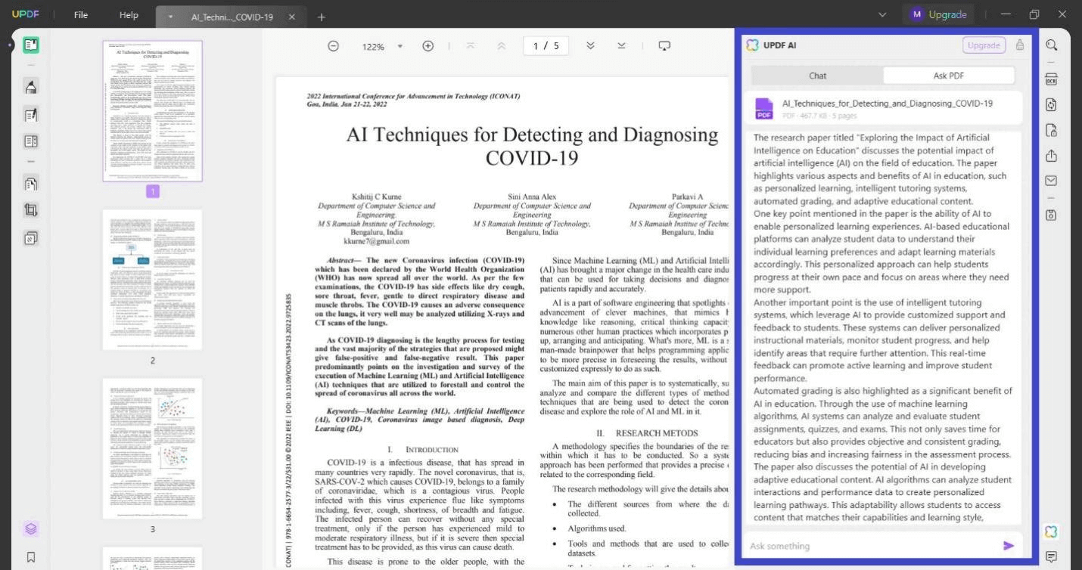Open the tab dropdown arrow beside the file name
1082x570 pixels.
tap(171, 17)
